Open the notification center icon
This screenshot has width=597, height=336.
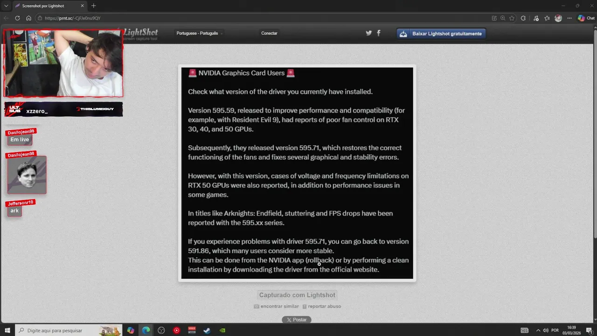point(589,330)
